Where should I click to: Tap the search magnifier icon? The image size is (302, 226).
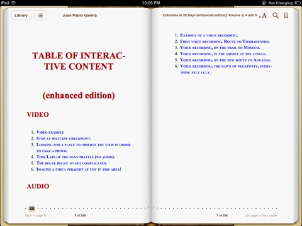[276, 16]
